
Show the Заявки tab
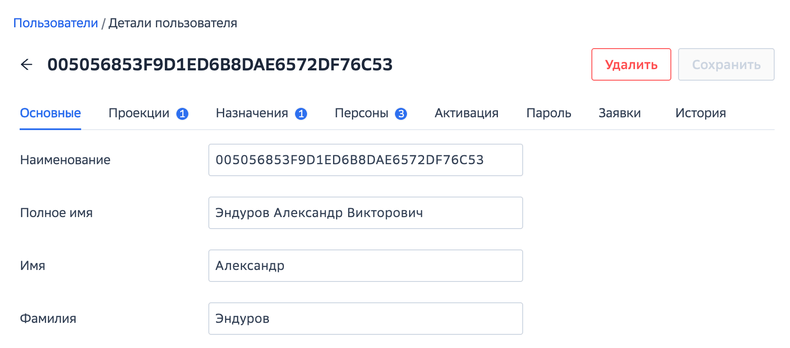620,113
